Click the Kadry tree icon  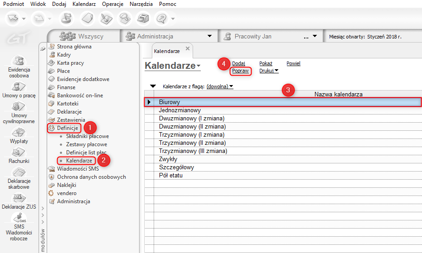51,55
